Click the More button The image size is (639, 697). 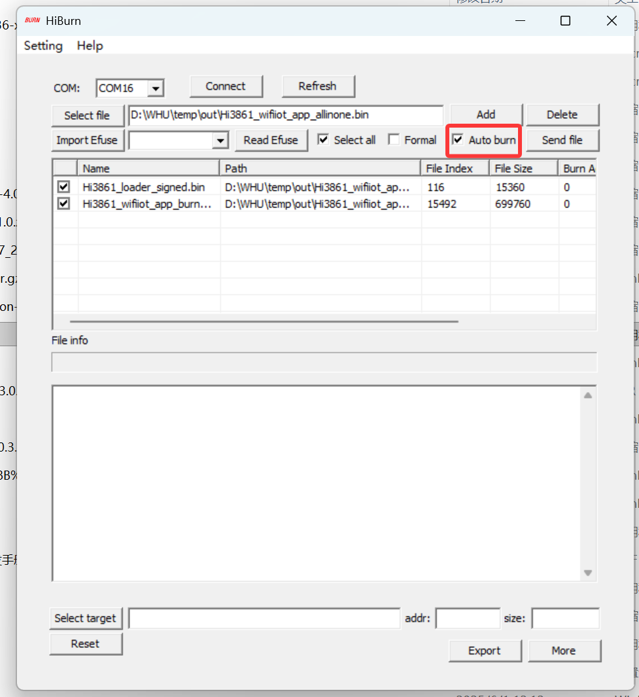564,651
